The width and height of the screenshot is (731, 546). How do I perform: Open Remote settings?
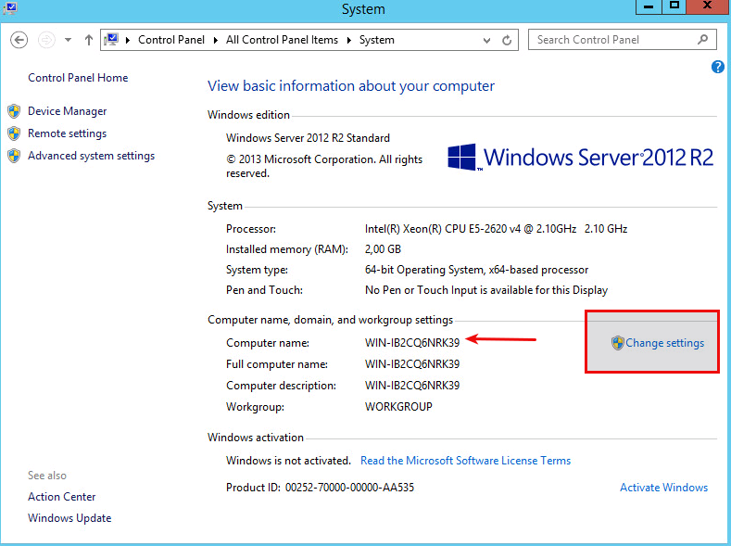point(67,133)
